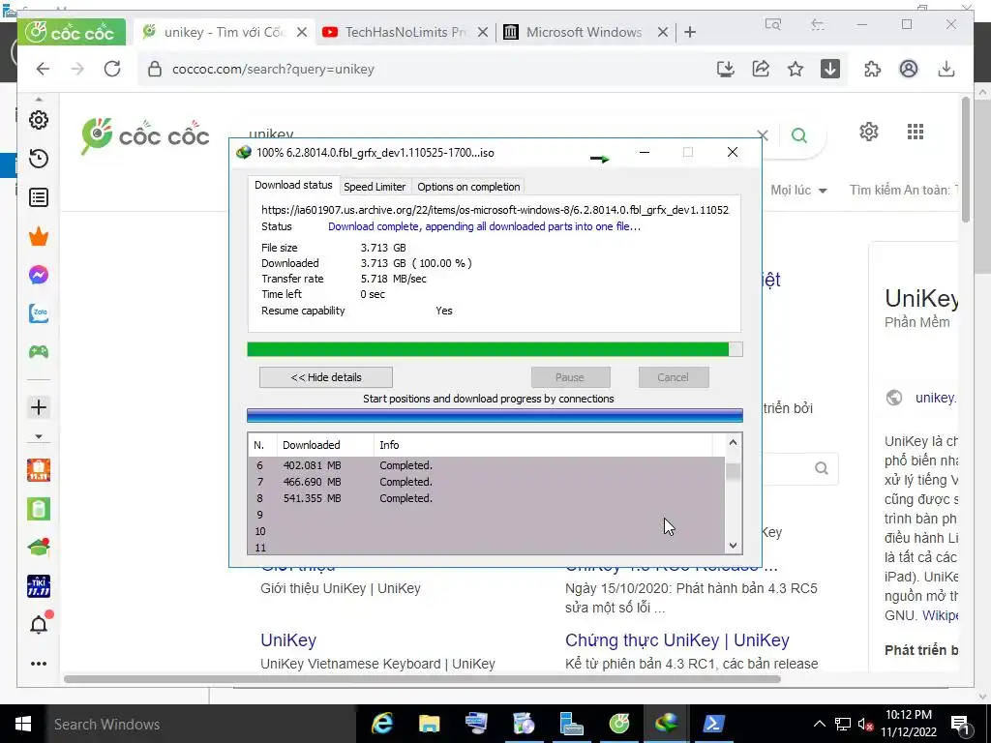Open notifications bell in sidebar
The width and height of the screenshot is (991, 743).
coord(39,624)
